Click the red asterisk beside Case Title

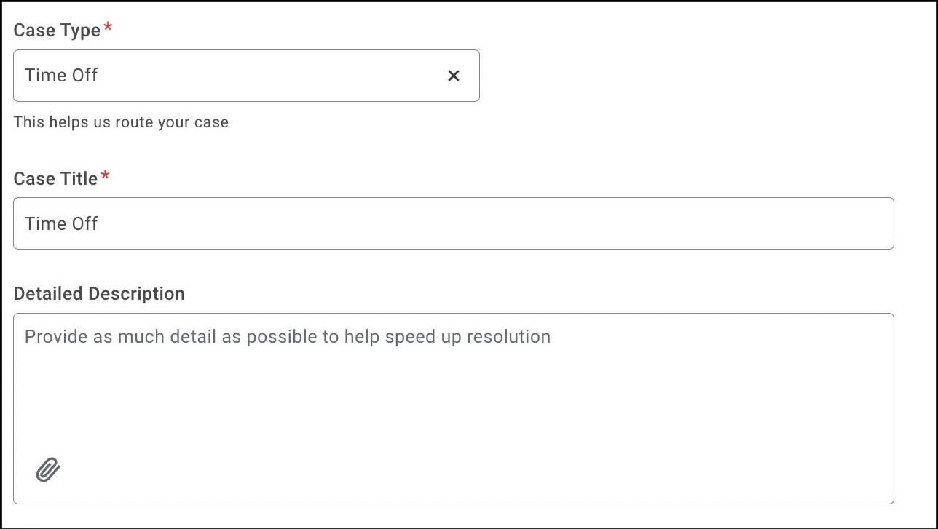[x=106, y=175]
